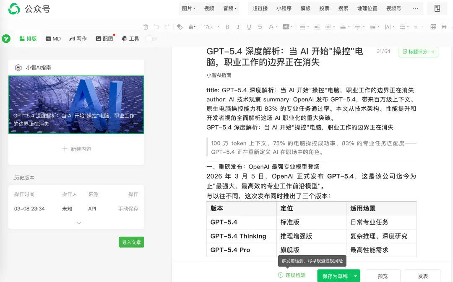Click the text background highlight icon
Viewport: 453px width, 282px height.
click(286, 27)
